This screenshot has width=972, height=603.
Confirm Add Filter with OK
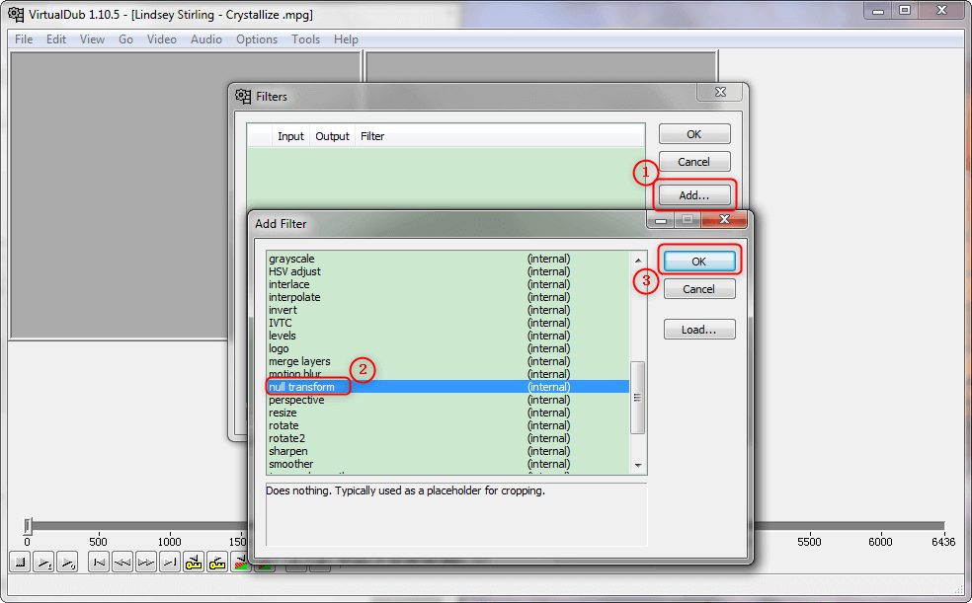[x=698, y=262]
